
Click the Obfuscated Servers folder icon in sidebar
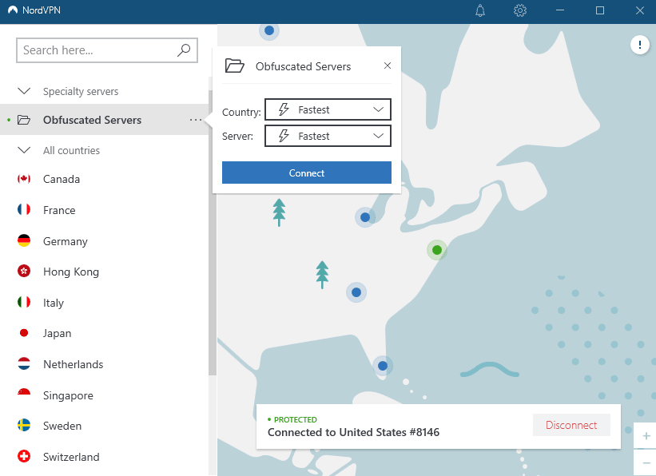click(x=24, y=120)
